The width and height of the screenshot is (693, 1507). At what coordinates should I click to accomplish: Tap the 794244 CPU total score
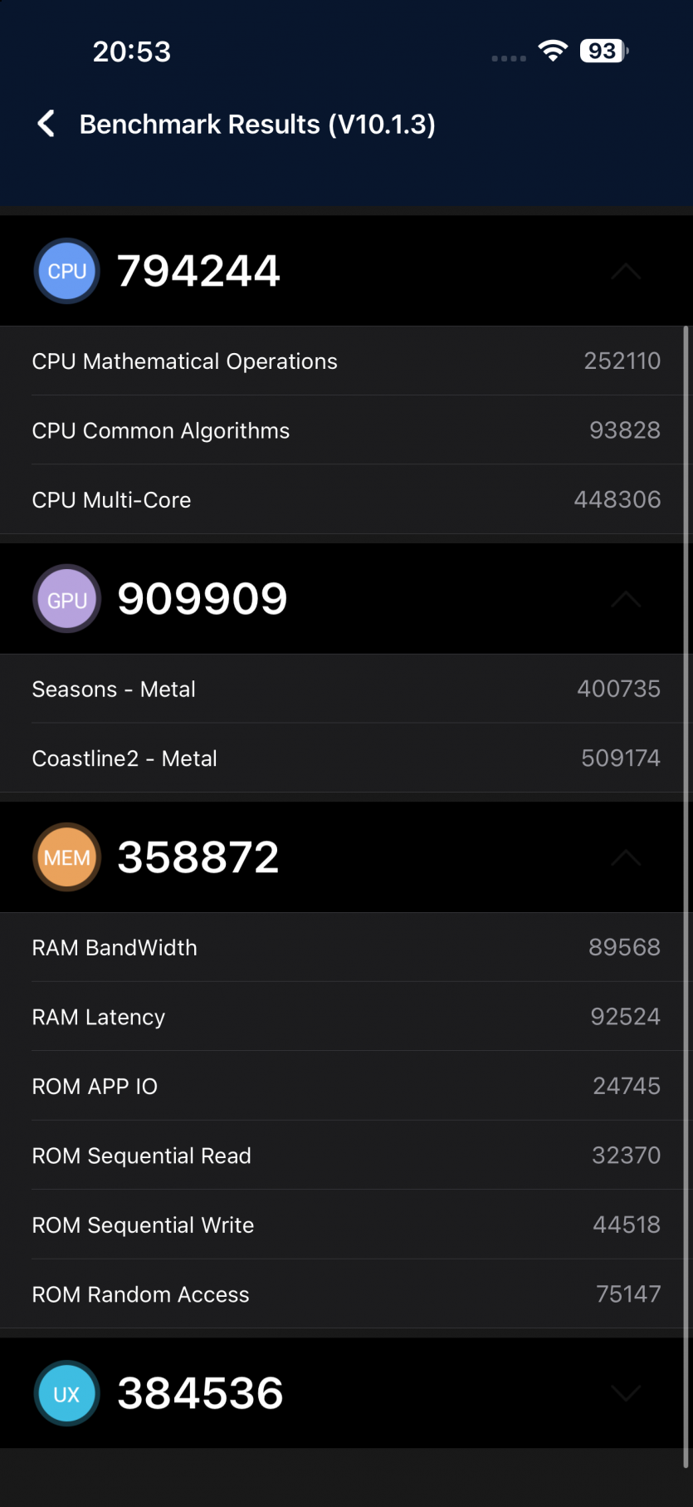click(199, 272)
